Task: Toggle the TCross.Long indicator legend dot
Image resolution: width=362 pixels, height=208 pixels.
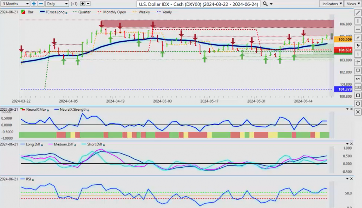Action: pyautogui.click(x=66, y=12)
